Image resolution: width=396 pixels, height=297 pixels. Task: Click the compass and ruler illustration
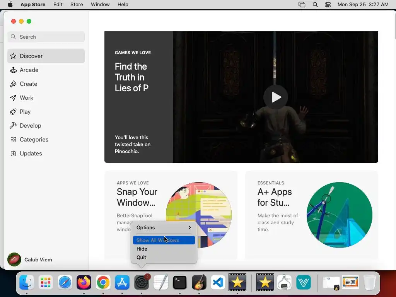tap(340, 215)
